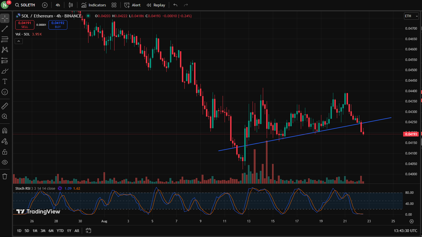This screenshot has width=422, height=237.
Task: Select the trend line drawing tool
Action: pos(5,29)
